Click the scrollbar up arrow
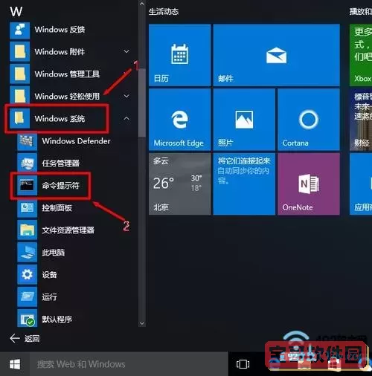 point(142,4)
